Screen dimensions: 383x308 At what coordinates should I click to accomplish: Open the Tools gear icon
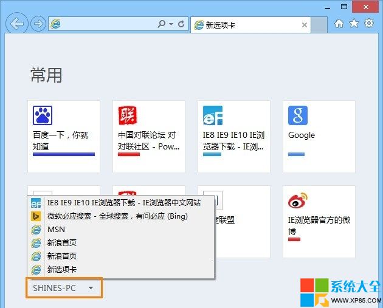[369, 24]
